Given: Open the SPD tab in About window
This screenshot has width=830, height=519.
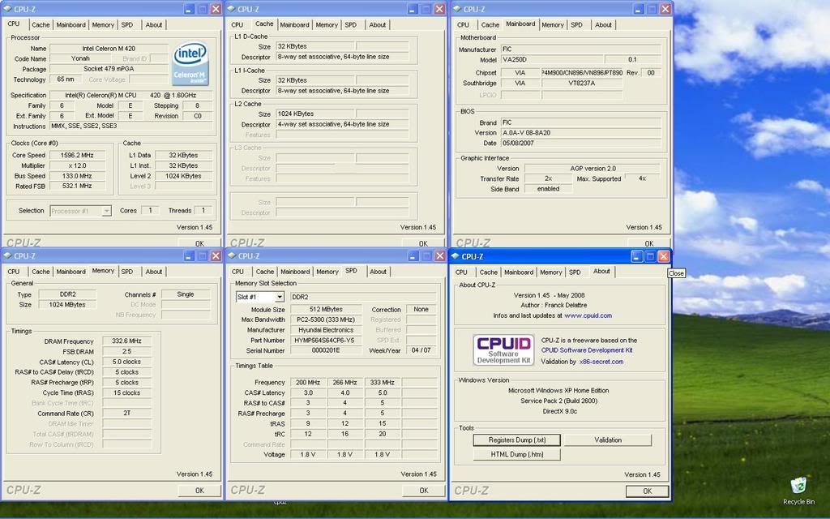Looking at the screenshot, I should (x=575, y=272).
